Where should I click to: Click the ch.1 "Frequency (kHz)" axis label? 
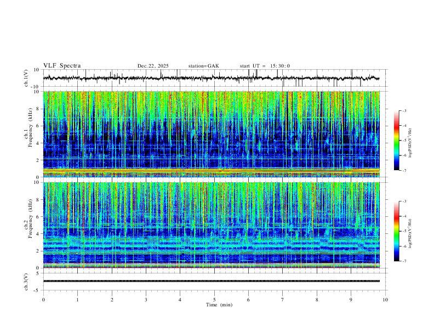click(31, 127)
